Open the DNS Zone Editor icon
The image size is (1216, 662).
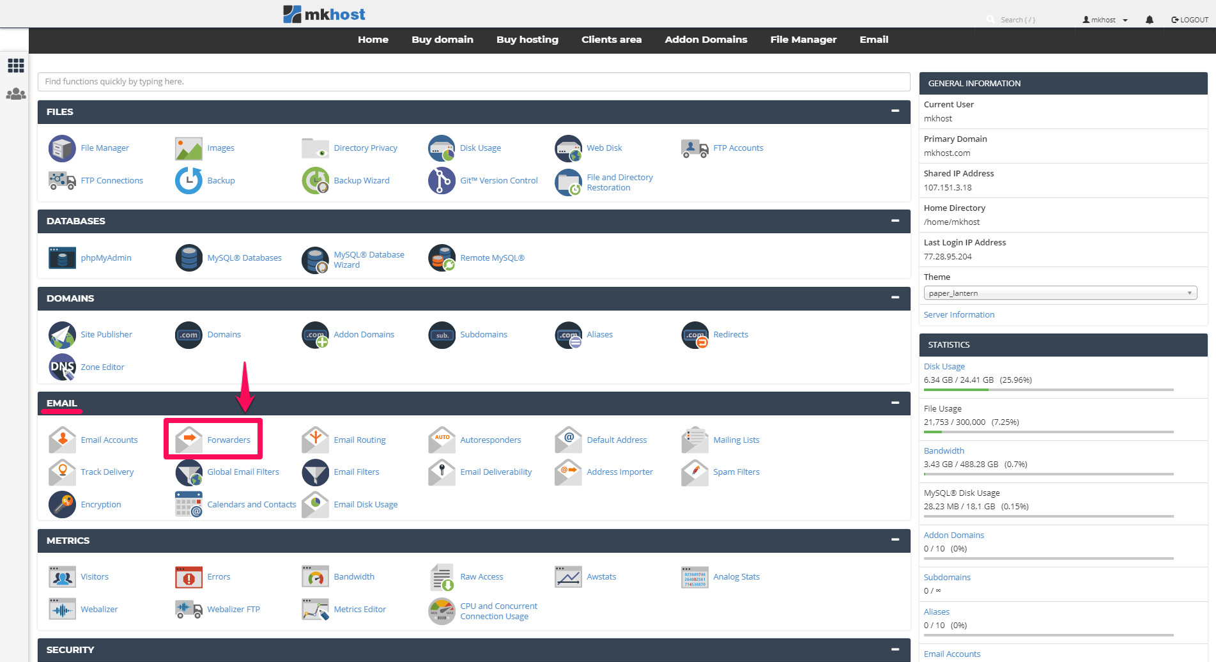tap(62, 367)
